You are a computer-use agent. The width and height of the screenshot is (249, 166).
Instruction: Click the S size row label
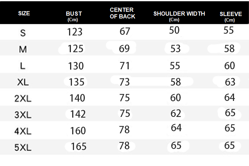(23, 33)
